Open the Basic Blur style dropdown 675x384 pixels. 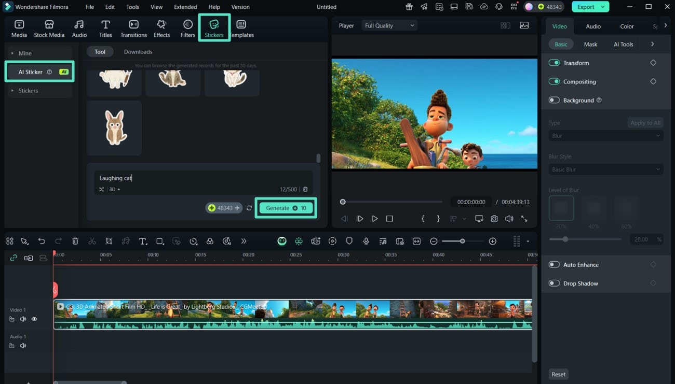[606, 169]
